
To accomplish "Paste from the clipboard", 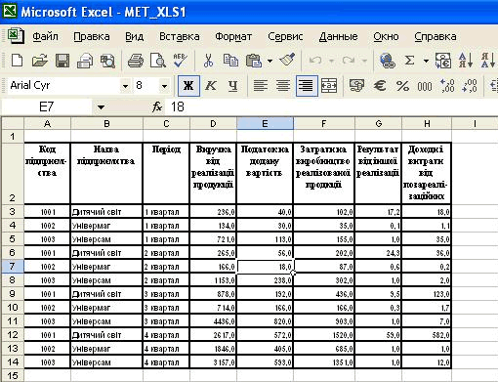I will 254,61.
